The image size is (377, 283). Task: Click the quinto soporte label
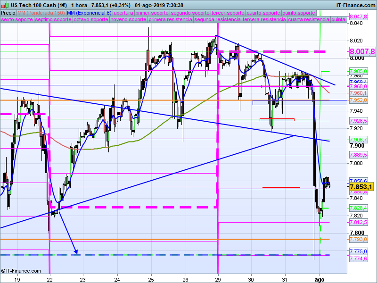[299, 13]
